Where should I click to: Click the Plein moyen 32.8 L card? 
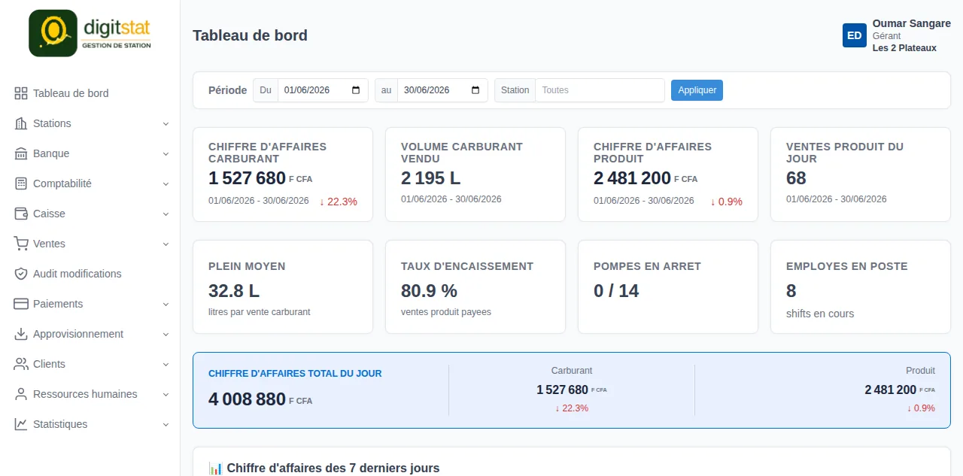[283, 287]
